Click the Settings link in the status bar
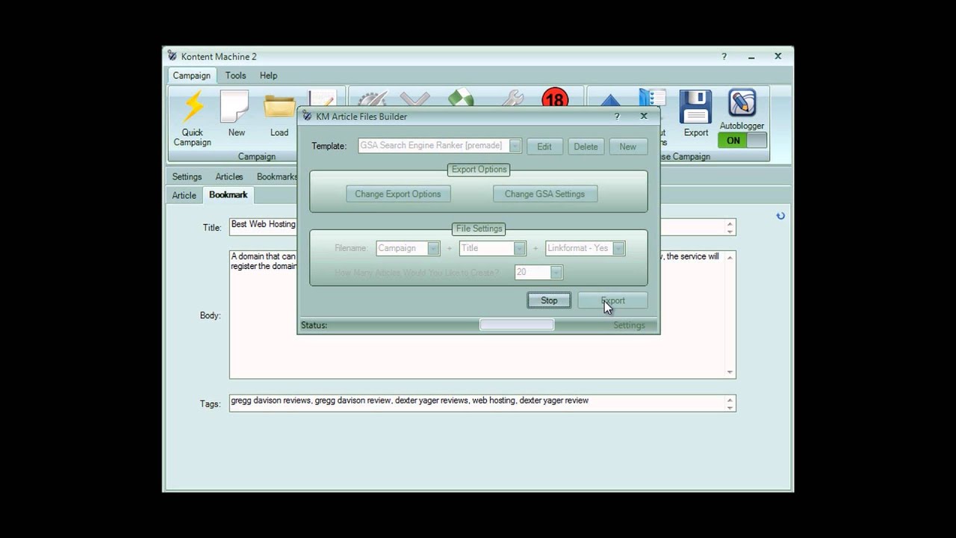 [629, 325]
